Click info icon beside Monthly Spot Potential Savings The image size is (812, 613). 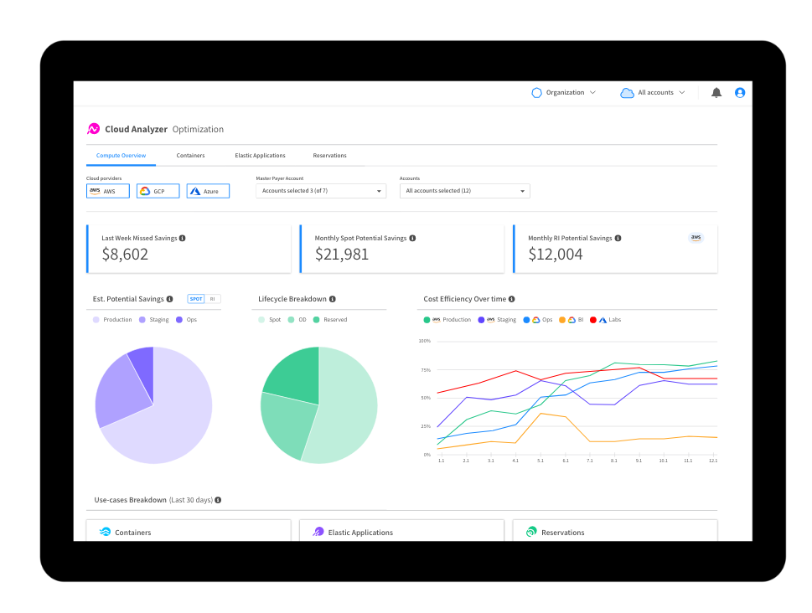pyautogui.click(x=412, y=238)
